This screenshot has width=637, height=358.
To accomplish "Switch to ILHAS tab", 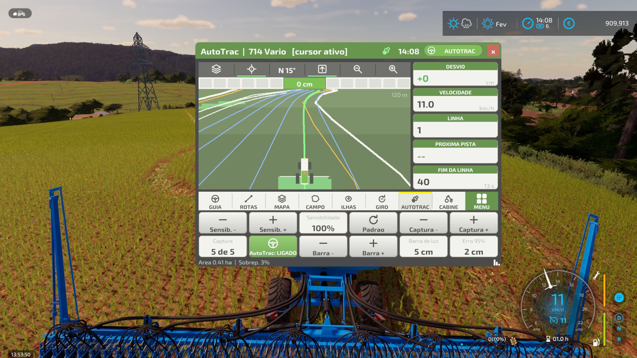I will (x=348, y=202).
